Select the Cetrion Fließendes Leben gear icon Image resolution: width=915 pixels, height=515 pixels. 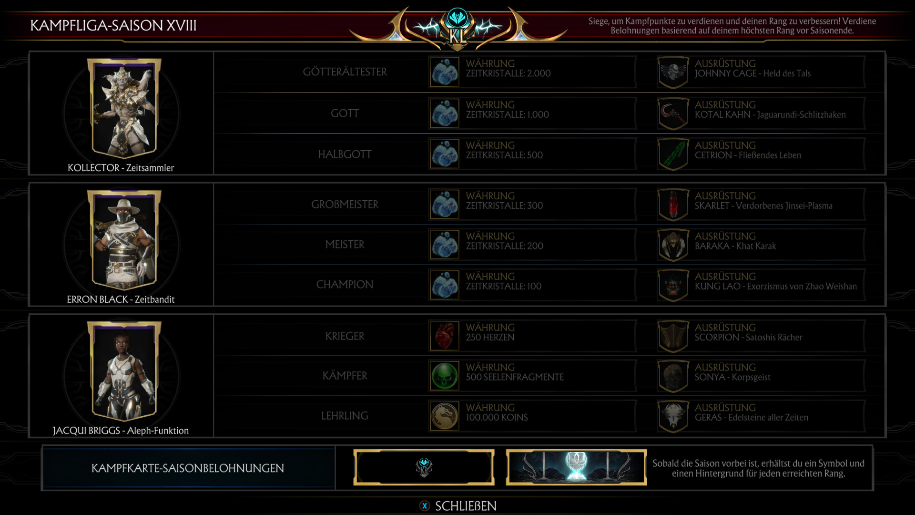click(673, 154)
